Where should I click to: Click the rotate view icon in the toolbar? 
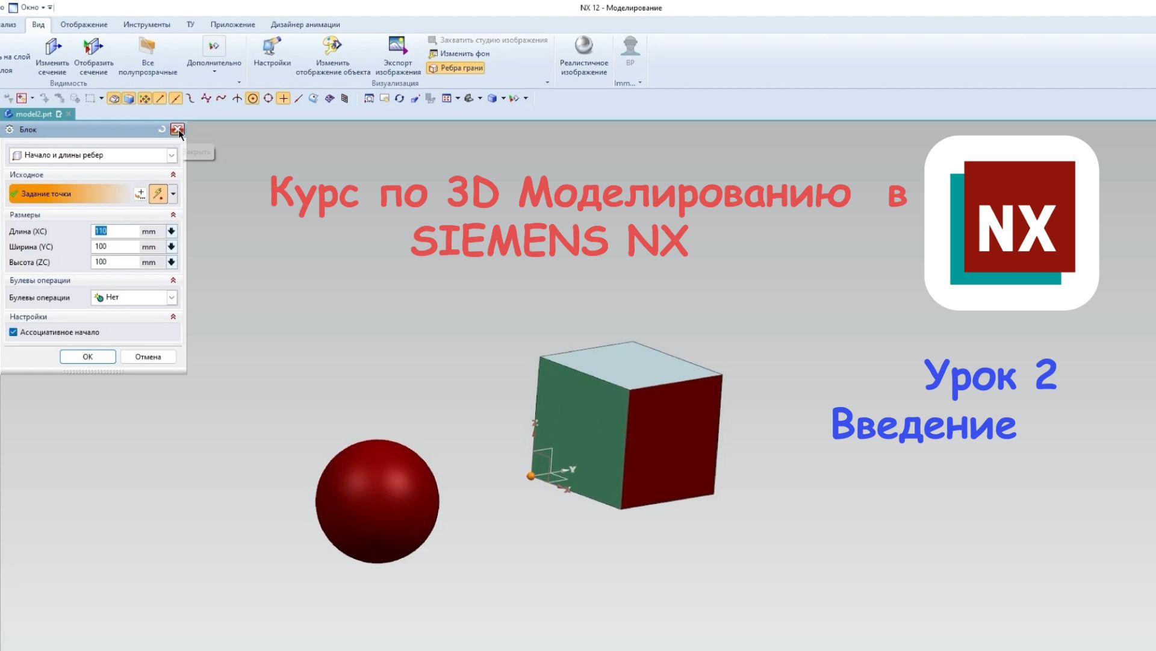[399, 98]
